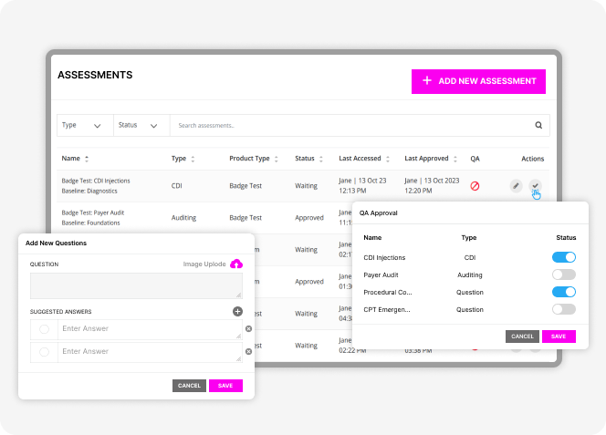Click the approve checkmark icon in Actions

tap(536, 186)
